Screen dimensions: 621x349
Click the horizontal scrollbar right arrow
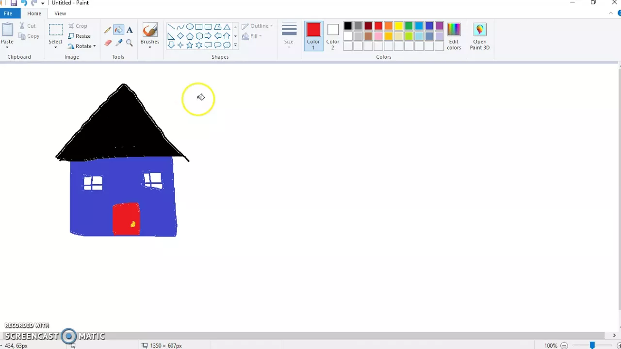[x=614, y=335]
